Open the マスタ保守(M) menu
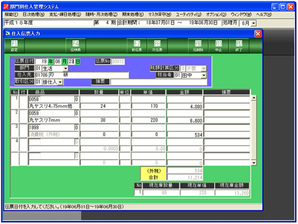Image resolution: width=298 pixels, height=224 pixels. click(x=160, y=14)
